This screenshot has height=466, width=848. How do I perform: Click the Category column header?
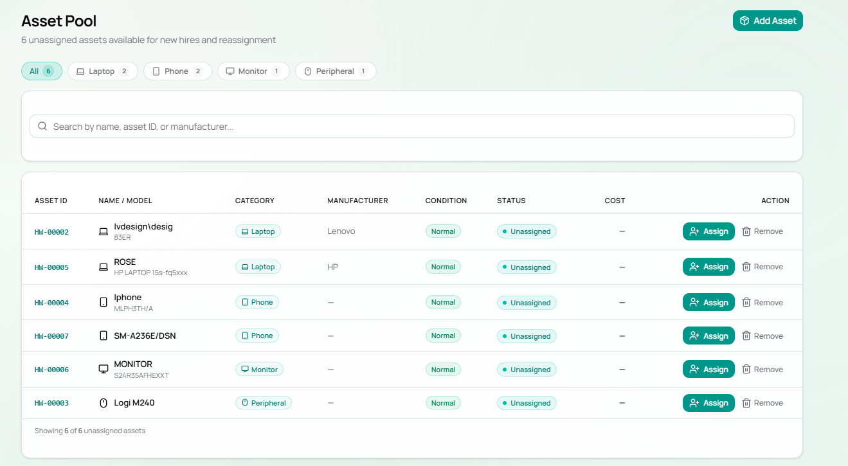[255, 201]
